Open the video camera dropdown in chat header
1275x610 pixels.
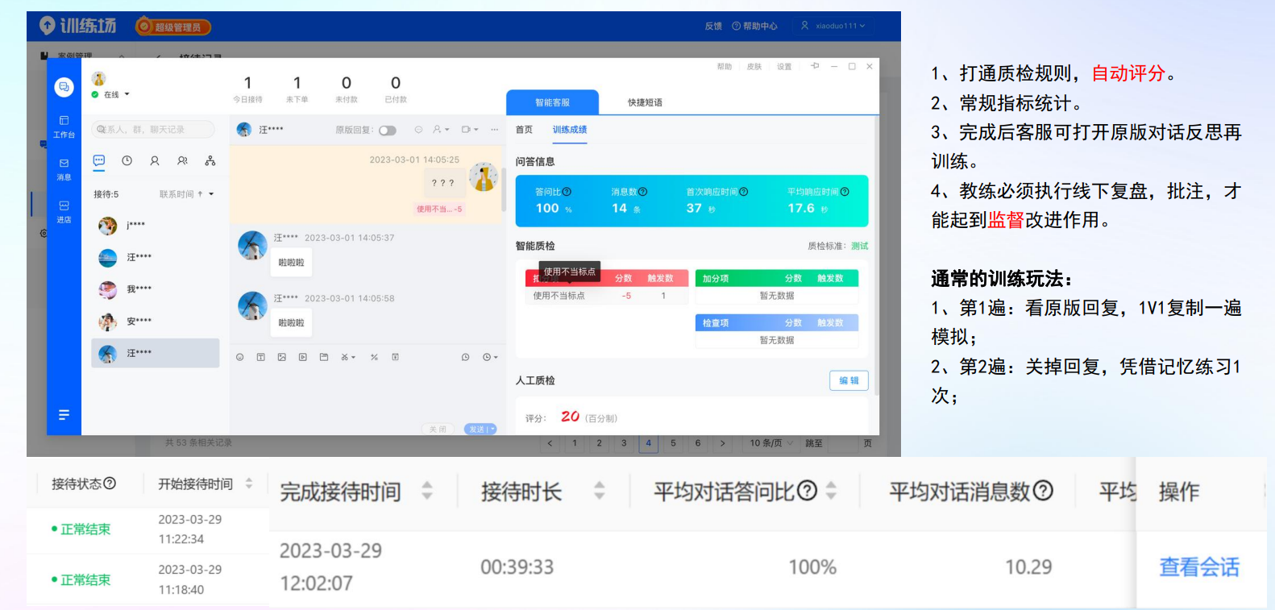(470, 130)
